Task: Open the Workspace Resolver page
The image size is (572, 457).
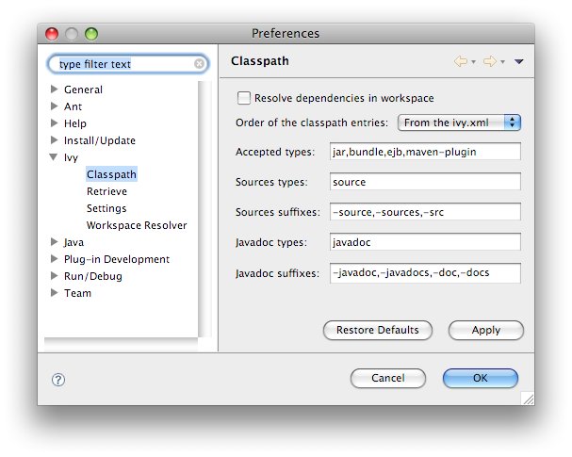Action: point(137,225)
